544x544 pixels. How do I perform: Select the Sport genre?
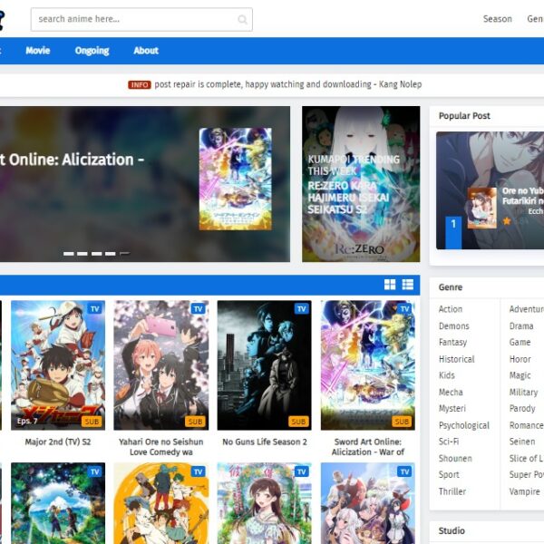coord(449,474)
